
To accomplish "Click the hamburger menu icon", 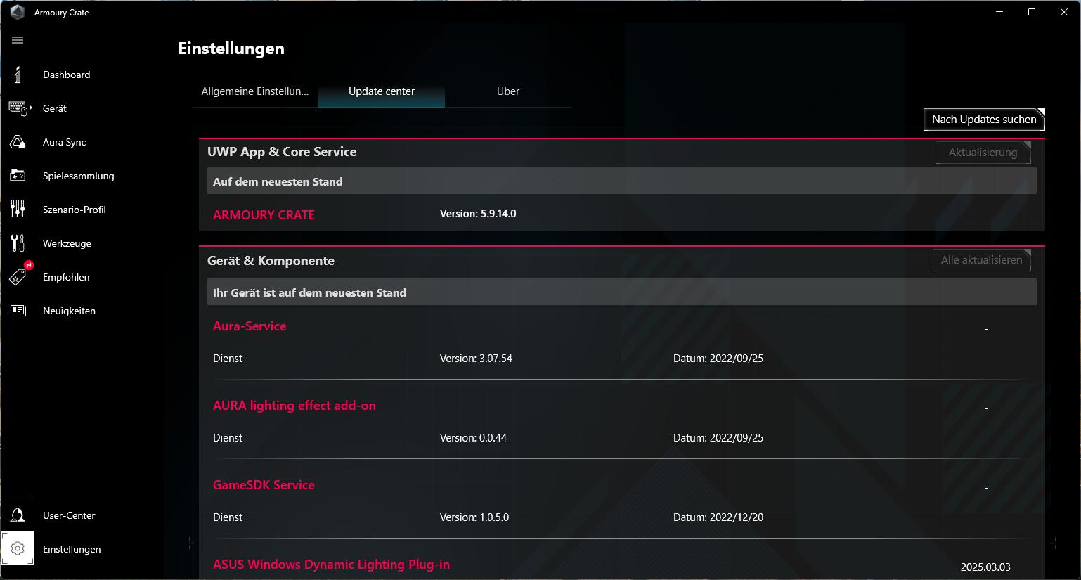I will click(x=18, y=40).
